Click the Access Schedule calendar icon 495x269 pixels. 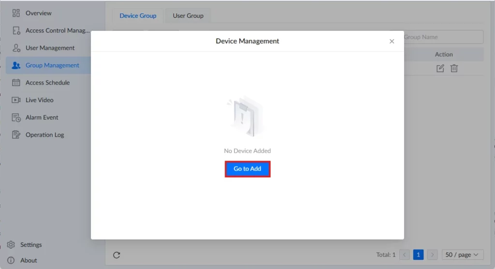(x=16, y=83)
